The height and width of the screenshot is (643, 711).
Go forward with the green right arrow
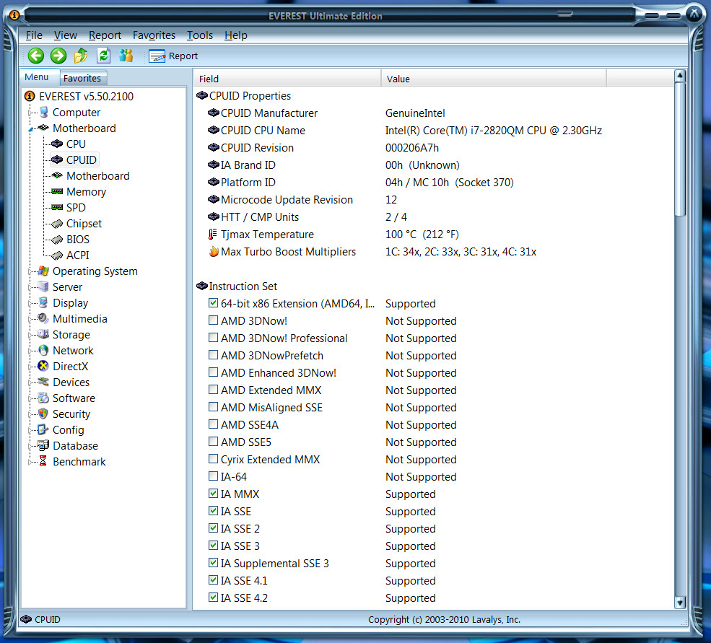pos(58,56)
